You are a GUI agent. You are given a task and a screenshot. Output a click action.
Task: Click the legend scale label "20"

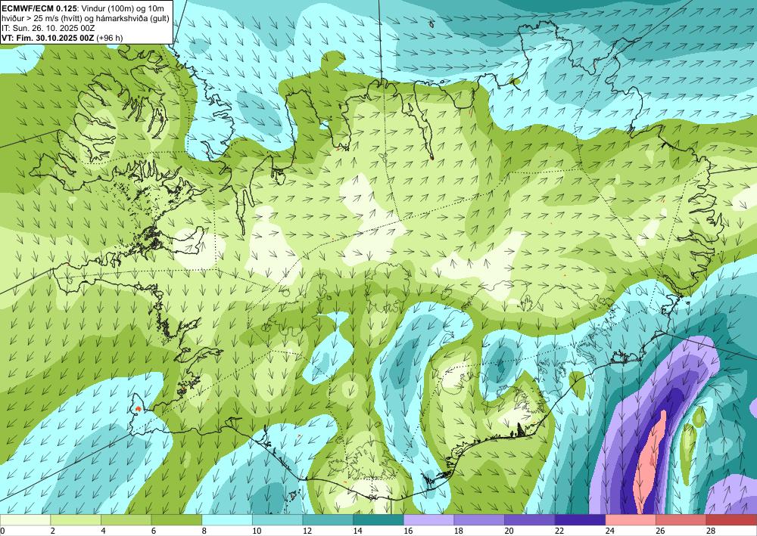(x=509, y=531)
